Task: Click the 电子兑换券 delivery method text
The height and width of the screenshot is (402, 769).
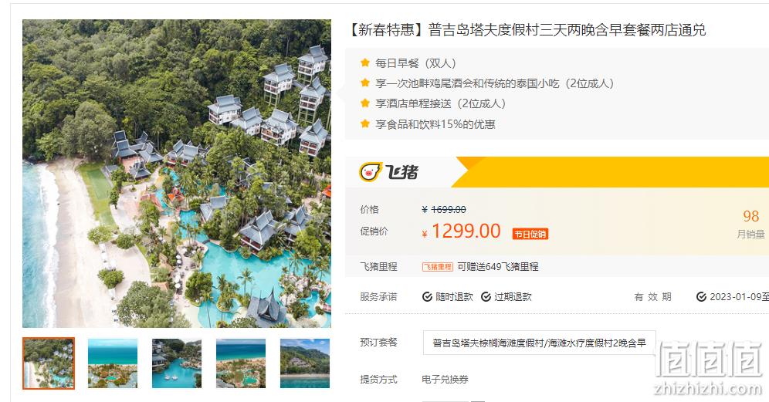Action: [445, 379]
